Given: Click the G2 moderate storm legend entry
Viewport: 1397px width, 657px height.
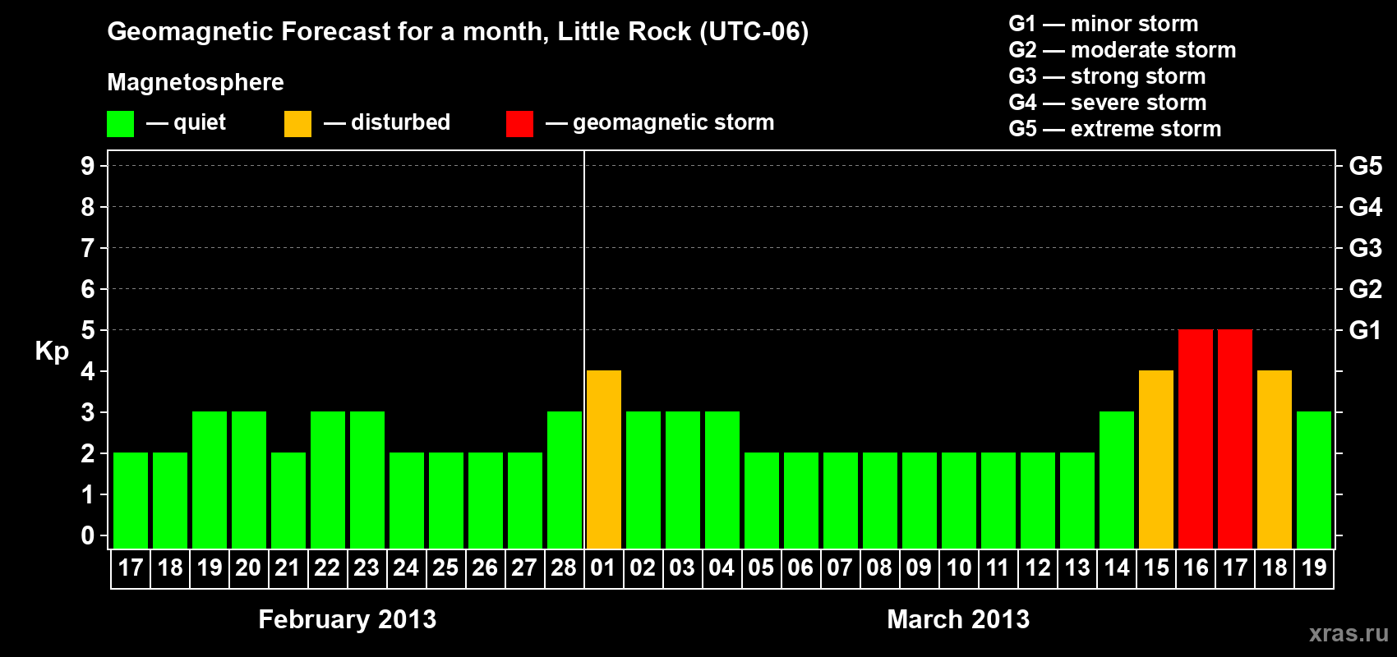Looking at the screenshot, I should [x=1123, y=50].
